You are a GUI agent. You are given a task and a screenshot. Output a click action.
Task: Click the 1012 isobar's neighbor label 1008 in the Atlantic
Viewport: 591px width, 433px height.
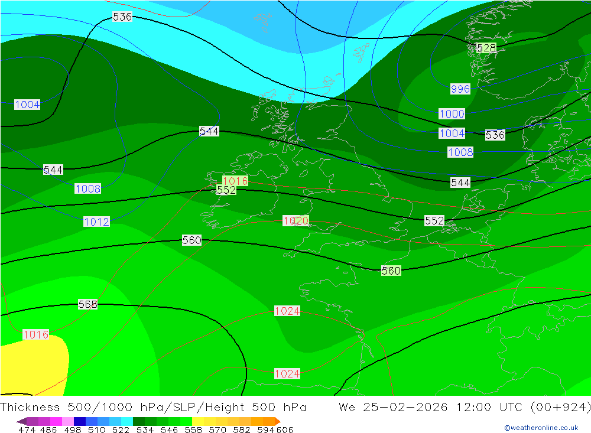[88, 188]
